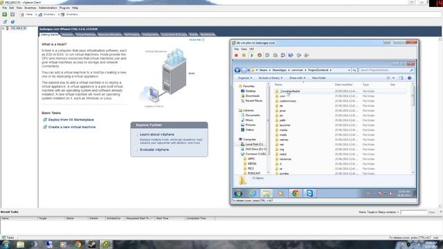Click the Search ProjectZomboid field
The image size is (443, 249).
coord(386,70)
